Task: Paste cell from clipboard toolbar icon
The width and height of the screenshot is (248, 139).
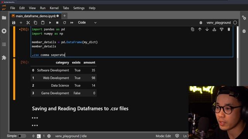Action: (x=43, y=23)
